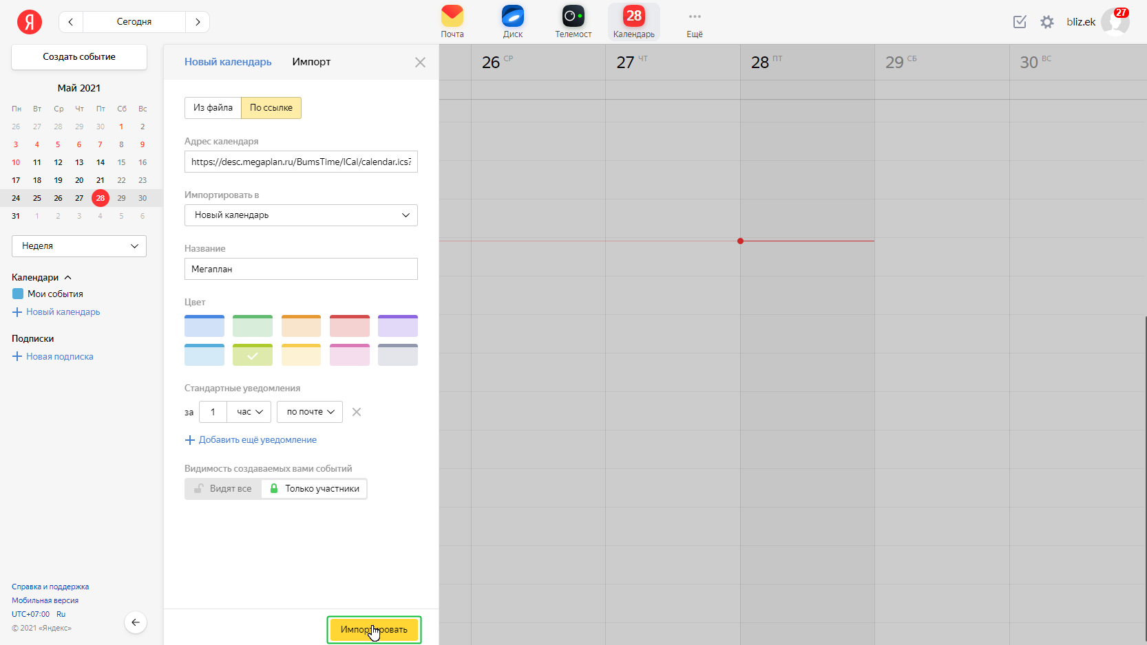Click Создать событие button

click(x=79, y=57)
